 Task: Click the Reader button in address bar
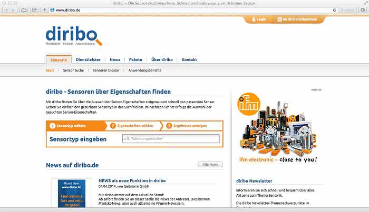[347, 10]
